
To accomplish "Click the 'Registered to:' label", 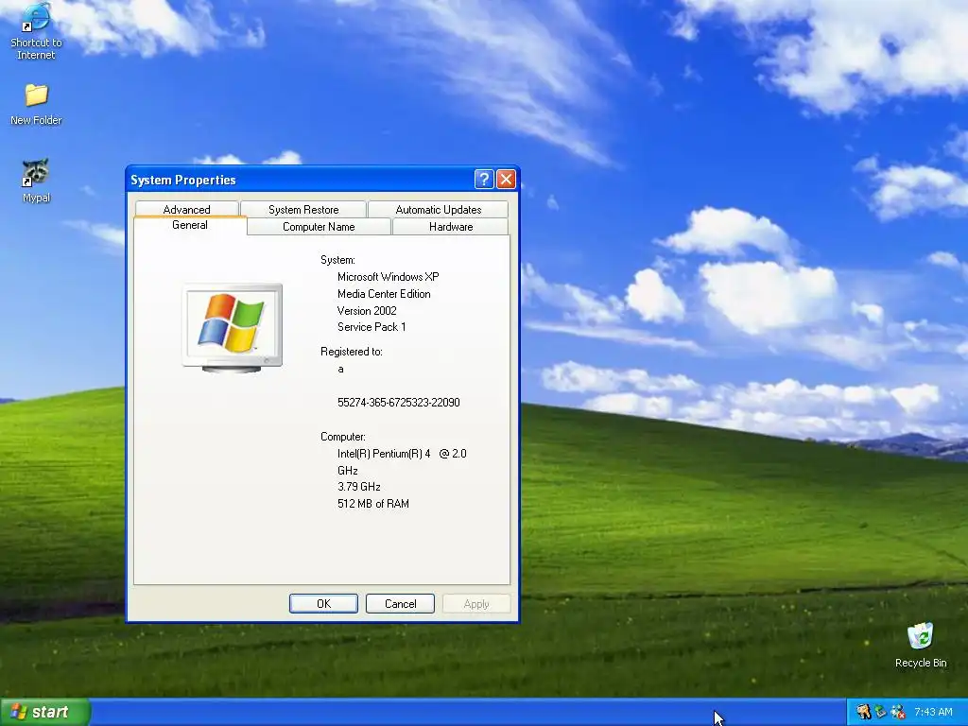I will [x=352, y=352].
